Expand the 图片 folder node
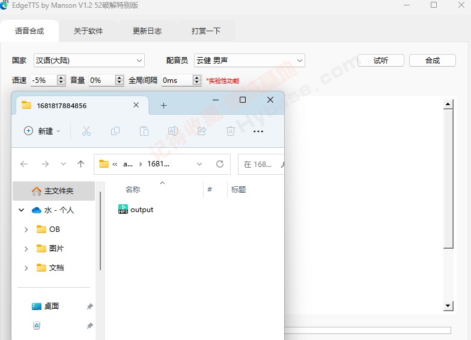 click(x=26, y=249)
